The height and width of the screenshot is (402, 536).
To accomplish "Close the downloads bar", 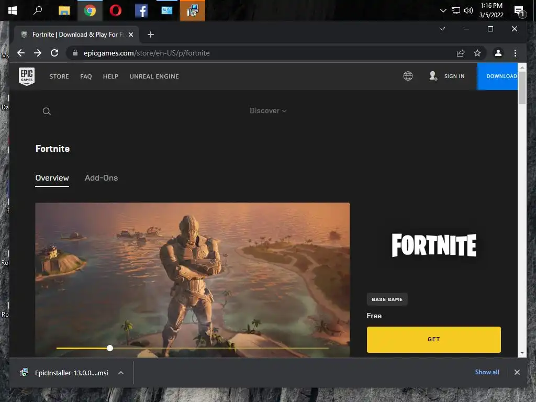I will [x=517, y=372].
